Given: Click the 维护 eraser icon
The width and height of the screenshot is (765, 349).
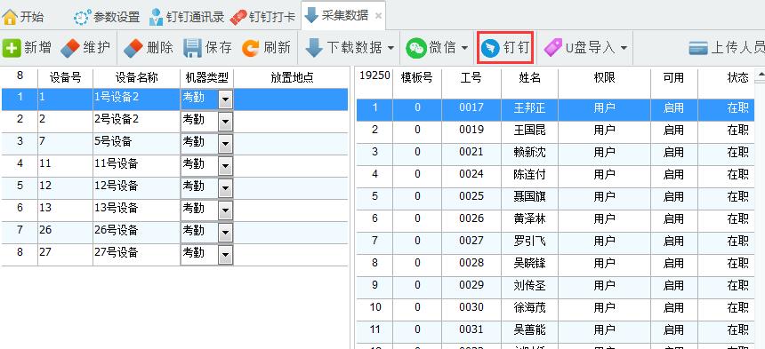Looking at the screenshot, I should point(70,48).
